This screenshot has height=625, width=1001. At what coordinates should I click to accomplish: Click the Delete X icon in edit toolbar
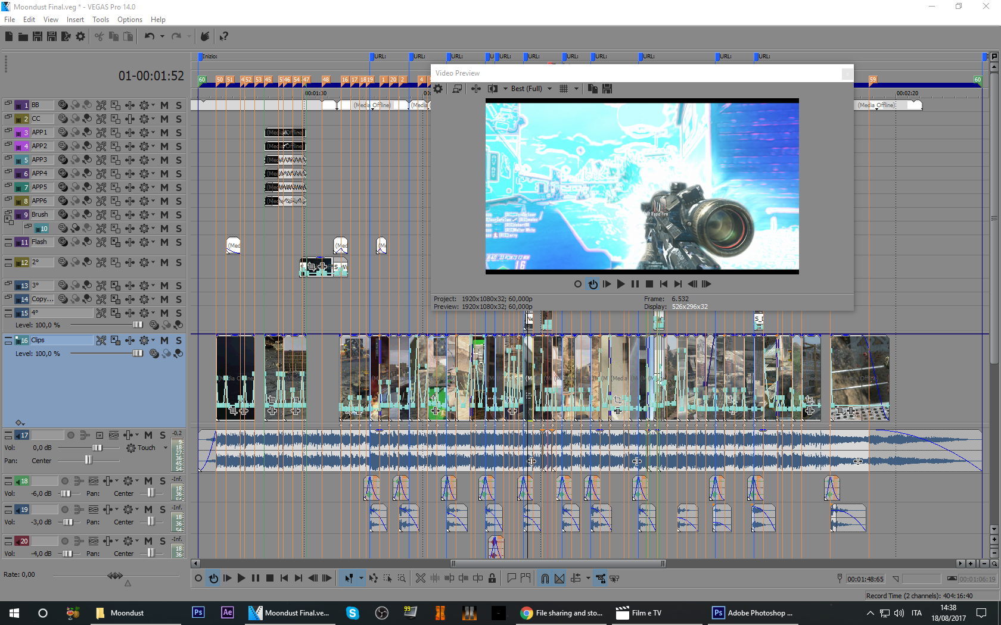(x=421, y=578)
